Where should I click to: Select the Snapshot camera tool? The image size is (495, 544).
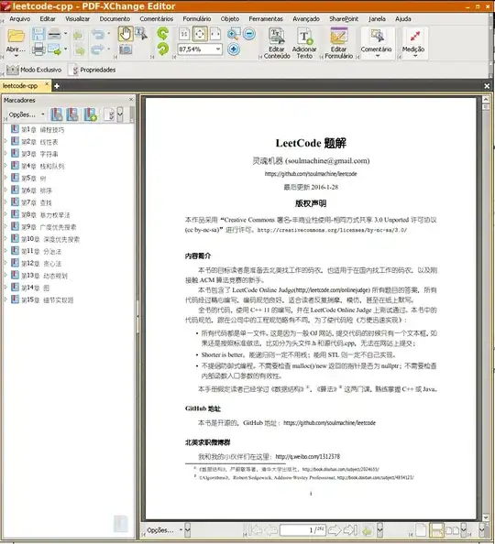[x=126, y=49]
